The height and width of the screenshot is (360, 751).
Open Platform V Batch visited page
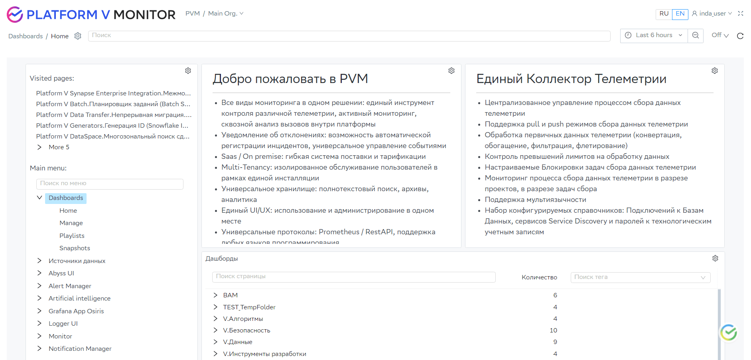pyautogui.click(x=113, y=104)
